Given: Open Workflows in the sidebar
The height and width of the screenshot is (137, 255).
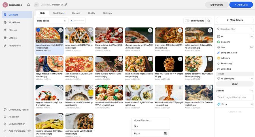Looking at the screenshot, I should (17, 22).
